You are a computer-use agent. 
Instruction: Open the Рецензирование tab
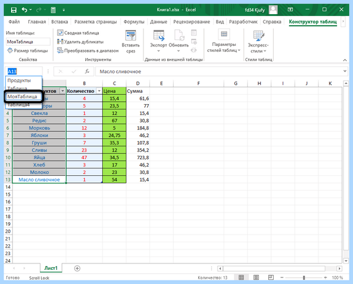pyautogui.click(x=192, y=22)
